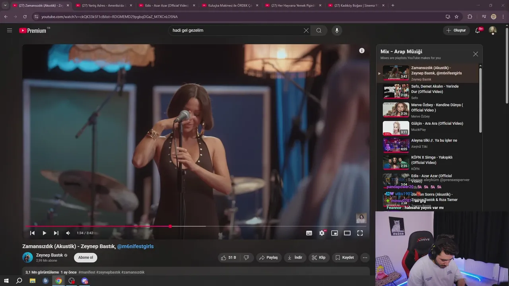Play the paused video
The width and height of the screenshot is (509, 286).
point(45,233)
